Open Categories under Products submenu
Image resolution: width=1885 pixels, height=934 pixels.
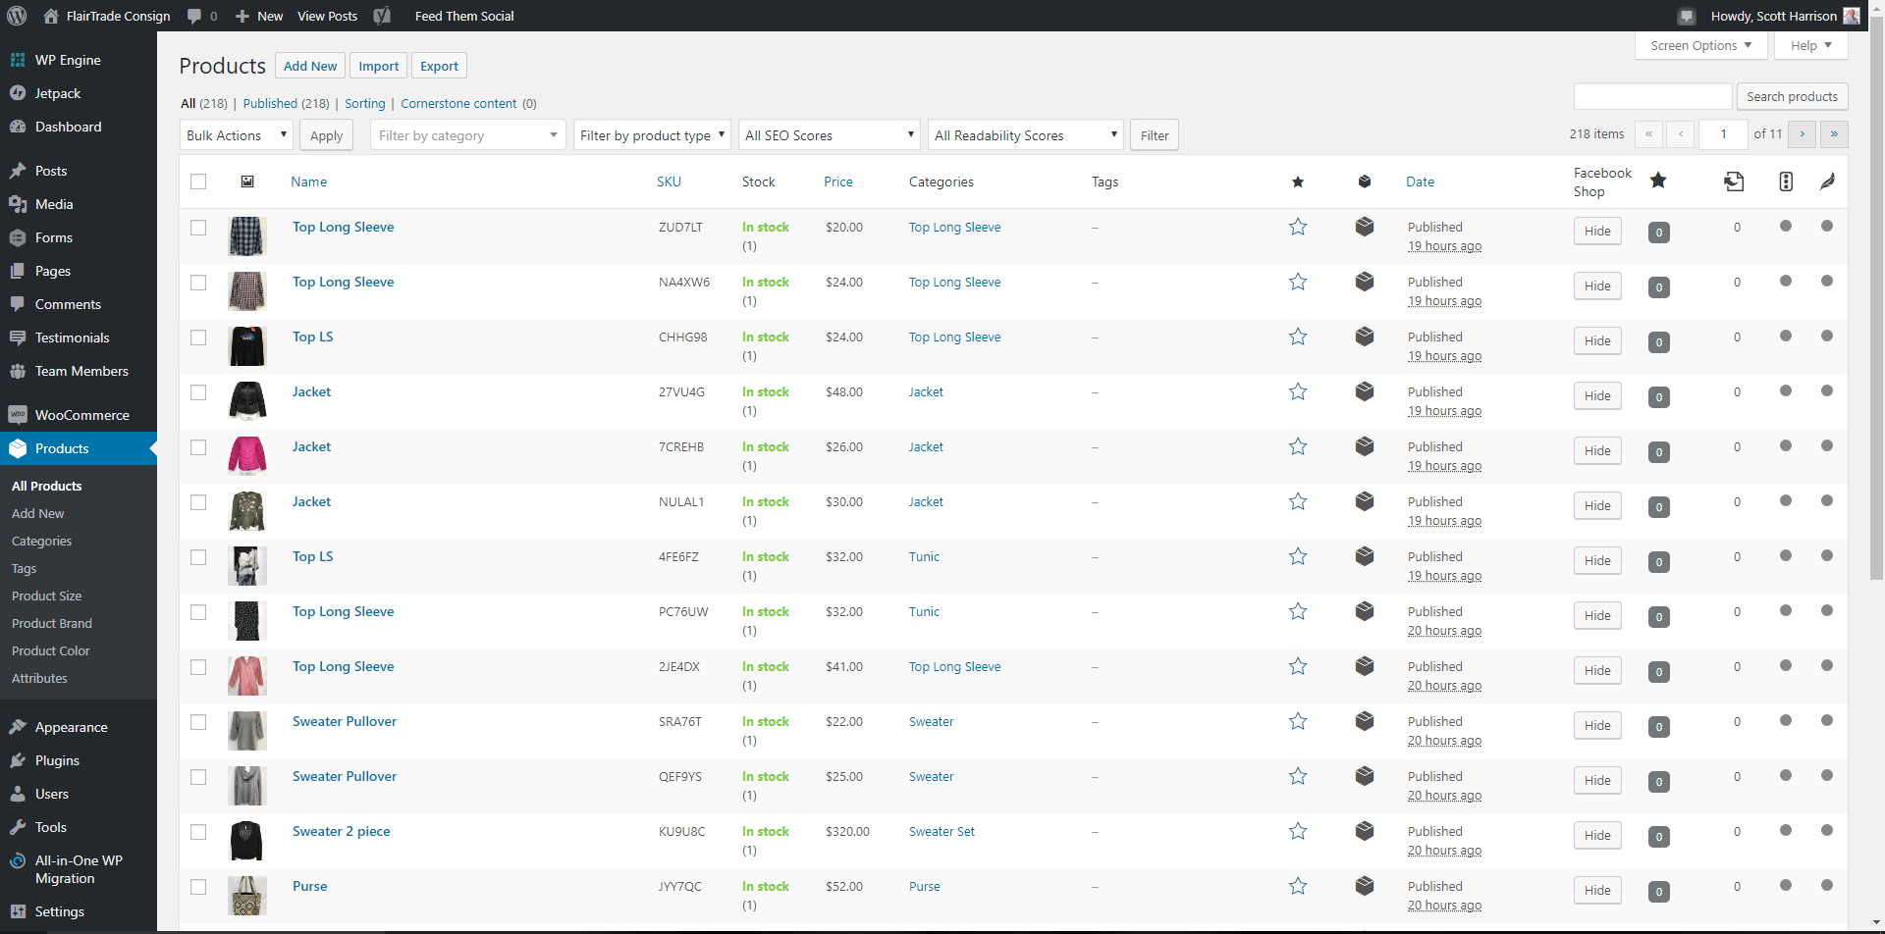pyautogui.click(x=41, y=542)
